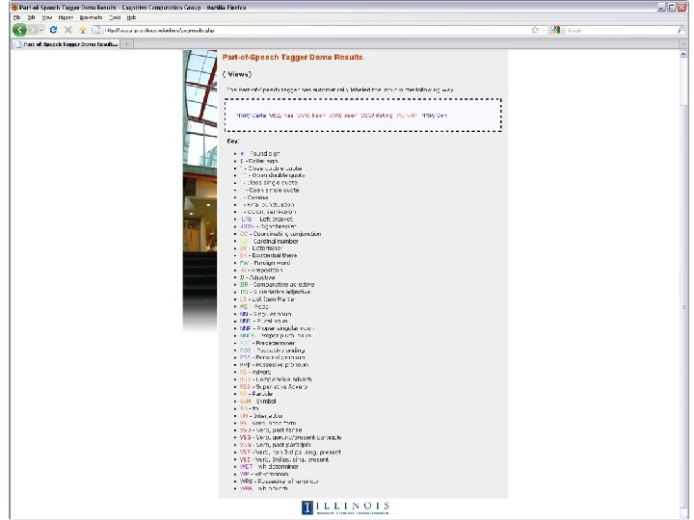Click the 'Interjection' key entry
Viewport: 694px width, 520px height.
tap(261, 416)
